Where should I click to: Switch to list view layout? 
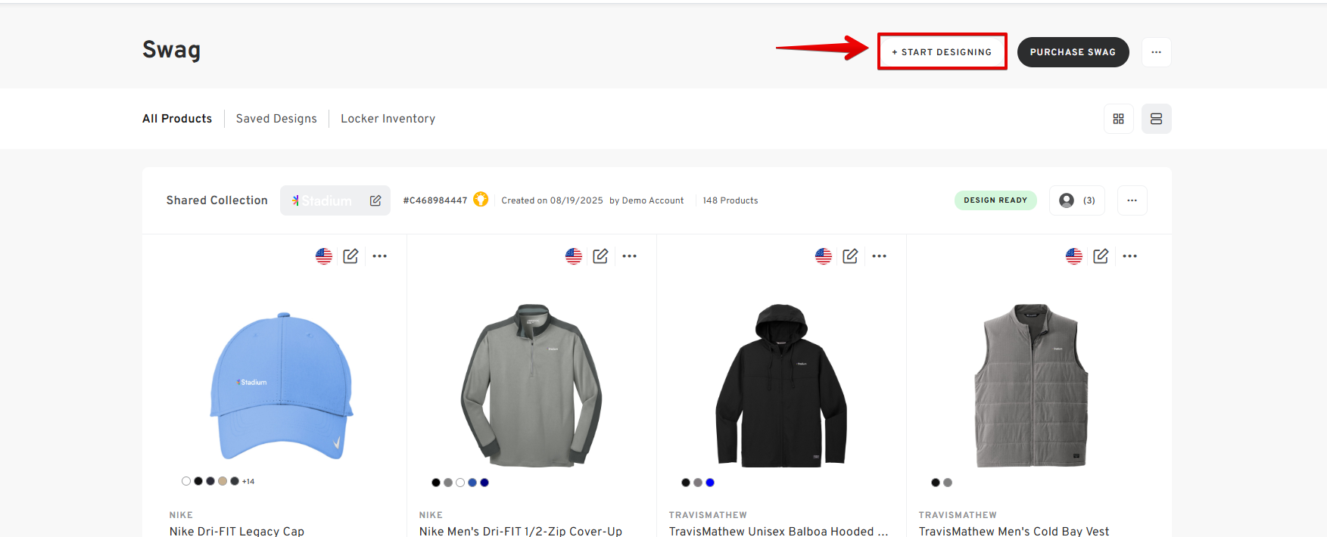pos(1156,119)
